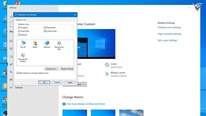Open High contrast settings link
206x116 pixels.
point(170,34)
